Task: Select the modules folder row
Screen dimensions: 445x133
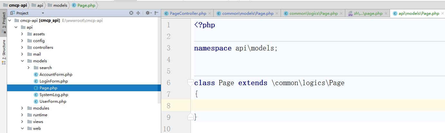Action: click(84, 108)
